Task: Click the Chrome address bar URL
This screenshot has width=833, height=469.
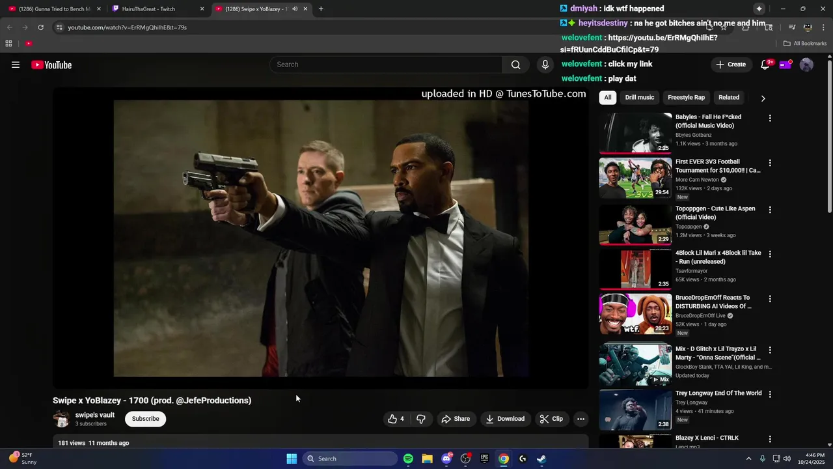Action: (128, 27)
